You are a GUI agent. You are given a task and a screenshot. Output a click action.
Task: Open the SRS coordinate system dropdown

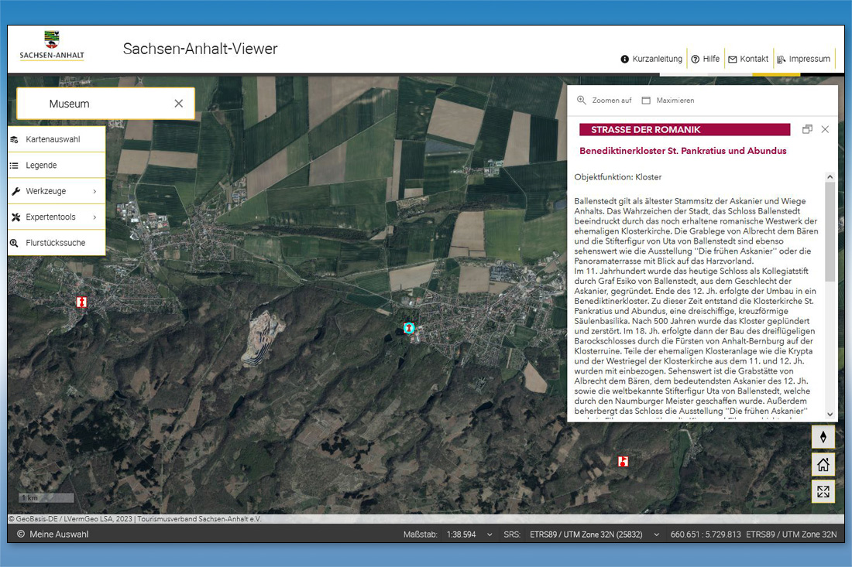657,535
